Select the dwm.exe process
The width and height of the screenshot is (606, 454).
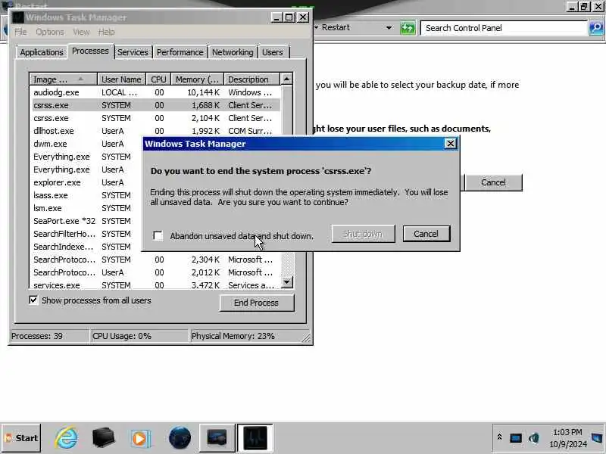pyautogui.click(x=86, y=144)
